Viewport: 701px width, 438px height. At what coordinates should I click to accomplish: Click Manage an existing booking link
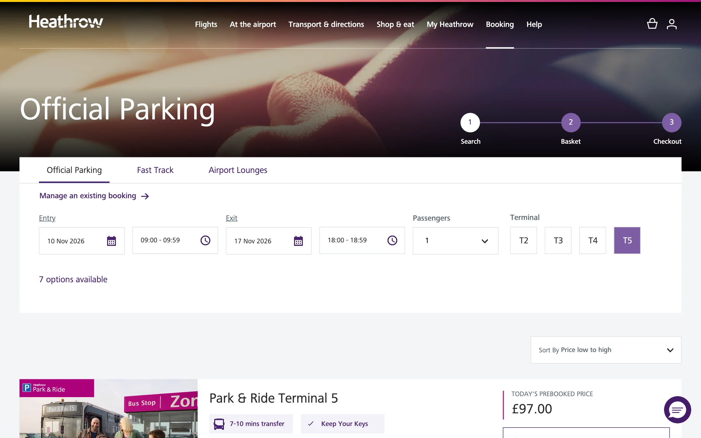click(88, 196)
